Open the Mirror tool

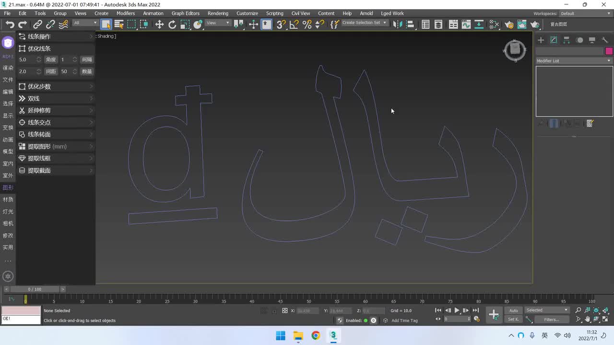tap(397, 24)
